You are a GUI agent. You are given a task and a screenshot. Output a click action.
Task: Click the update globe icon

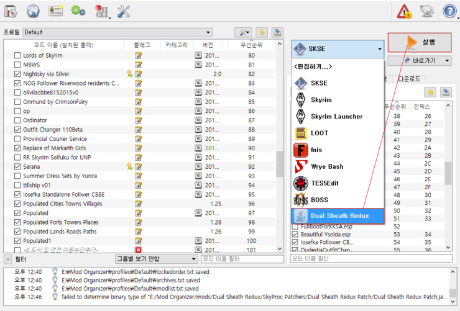coord(427,11)
